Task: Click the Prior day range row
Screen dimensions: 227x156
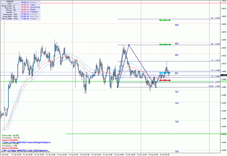Action: [x=10, y=8]
